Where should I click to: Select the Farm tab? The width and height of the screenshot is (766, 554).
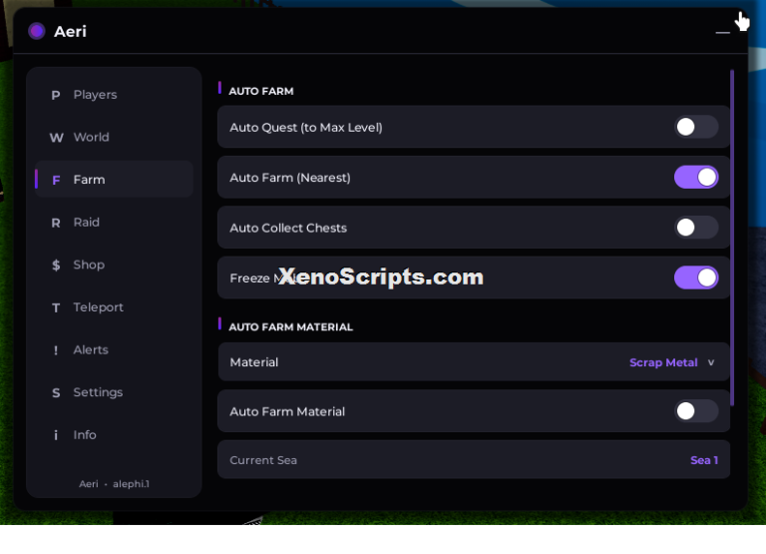point(115,180)
